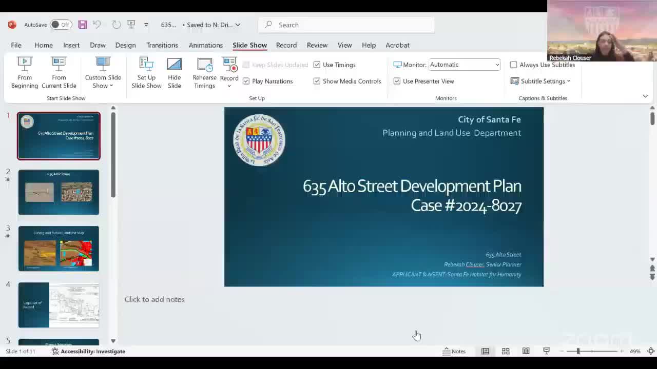
Task: Click the zoom out minus button
Action: 562,351
